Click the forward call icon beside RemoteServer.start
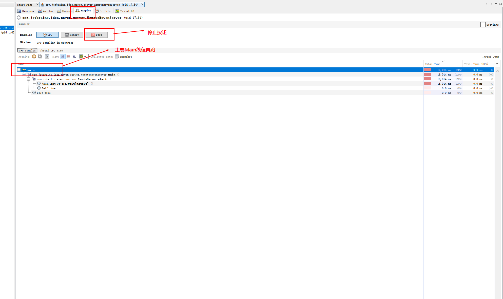The height and width of the screenshot is (299, 503). [34, 79]
